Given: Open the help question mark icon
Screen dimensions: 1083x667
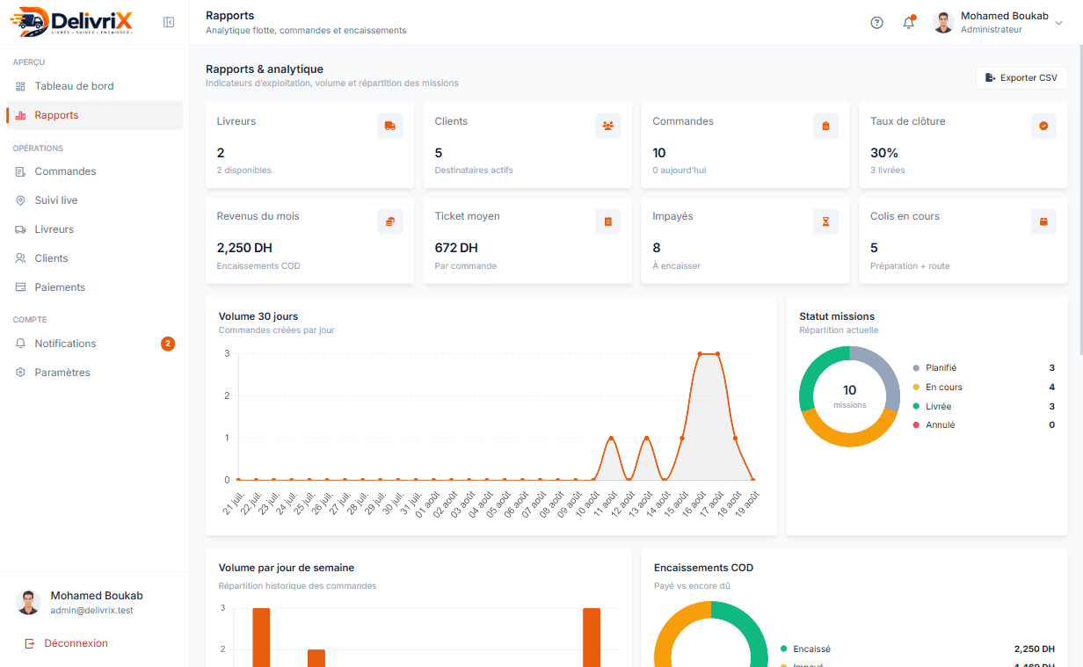Looking at the screenshot, I should (x=876, y=23).
